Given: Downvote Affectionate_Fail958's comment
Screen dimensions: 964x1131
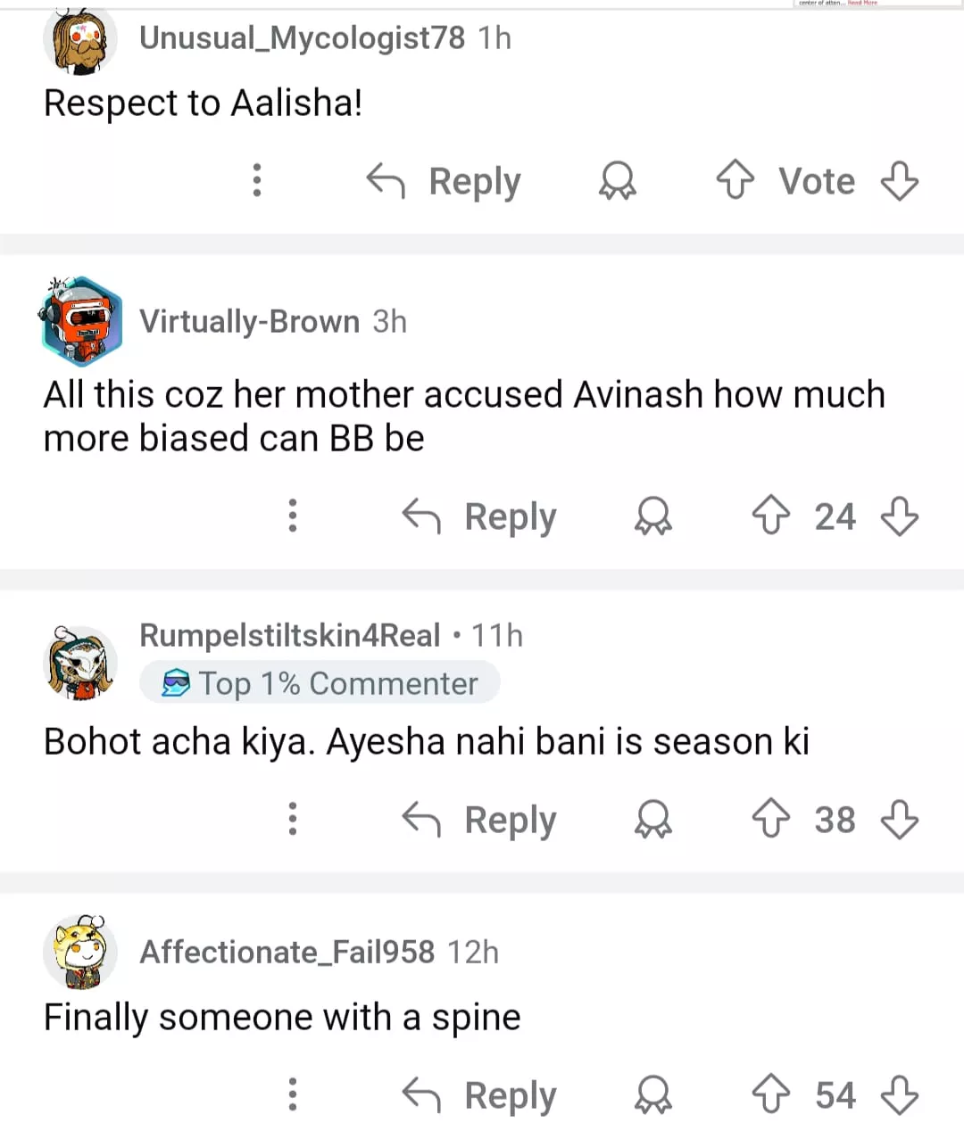Looking at the screenshot, I should point(899,1094).
